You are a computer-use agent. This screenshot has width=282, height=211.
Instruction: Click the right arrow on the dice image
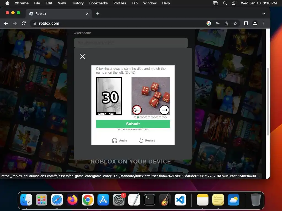(x=164, y=110)
